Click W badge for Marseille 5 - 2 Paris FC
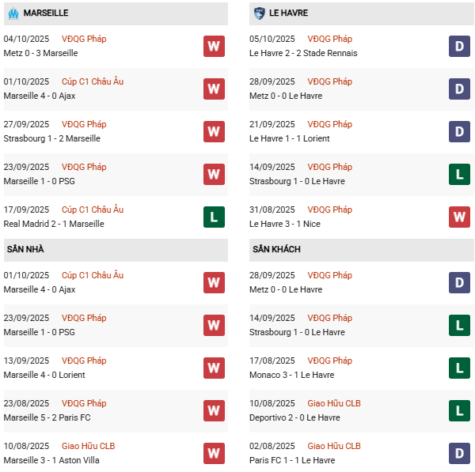 coord(214,410)
